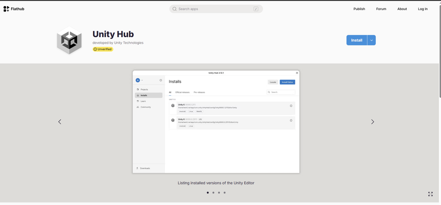
Task: Click 'developed by Unity Technologies' text
Action: [118, 43]
